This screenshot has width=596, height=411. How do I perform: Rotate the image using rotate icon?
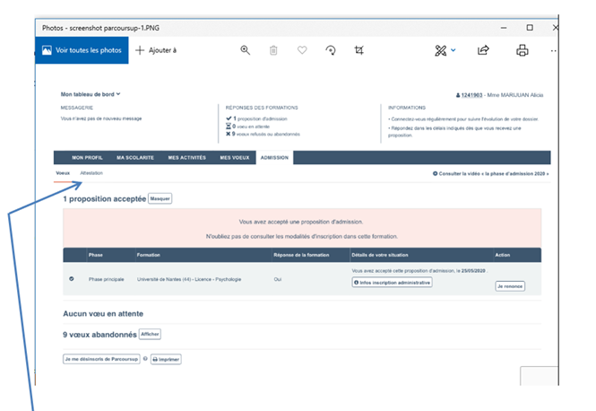pyautogui.click(x=331, y=50)
